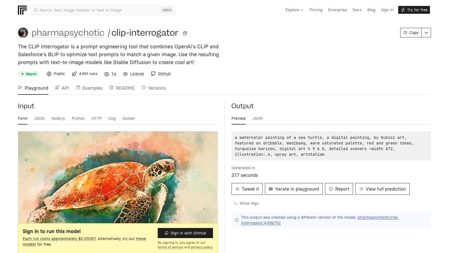
Task: Click the GitHub cat icon
Action: tap(153, 74)
